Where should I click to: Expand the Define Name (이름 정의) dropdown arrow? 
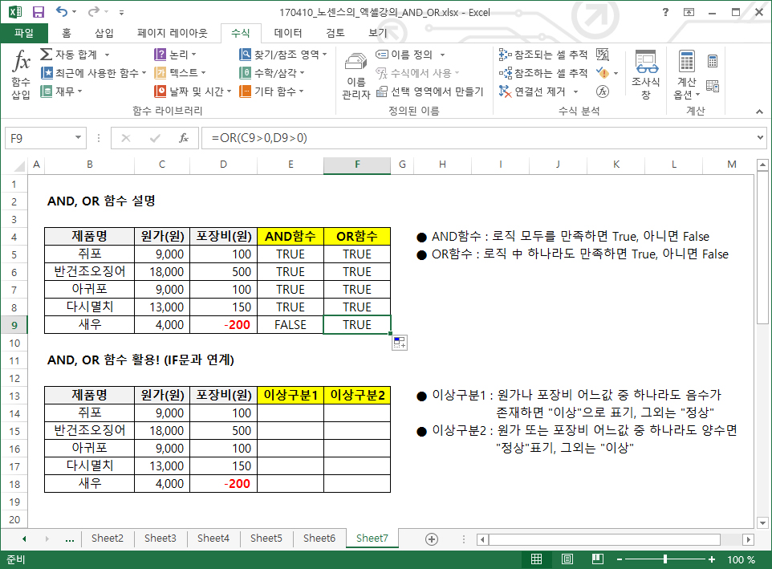(442, 55)
